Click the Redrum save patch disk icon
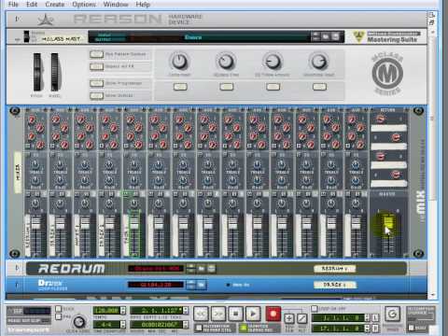The width and height of the screenshot is (448, 336). point(211,269)
